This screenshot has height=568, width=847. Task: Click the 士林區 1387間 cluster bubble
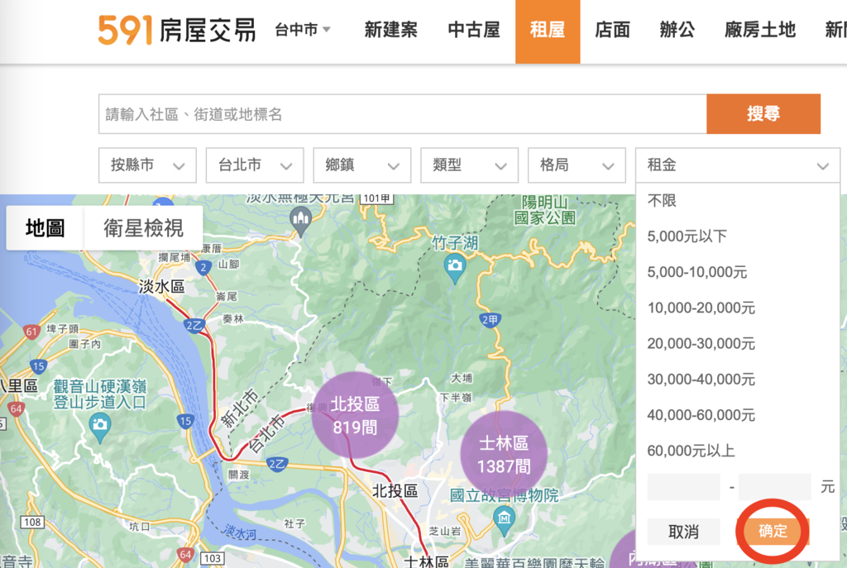click(x=504, y=455)
